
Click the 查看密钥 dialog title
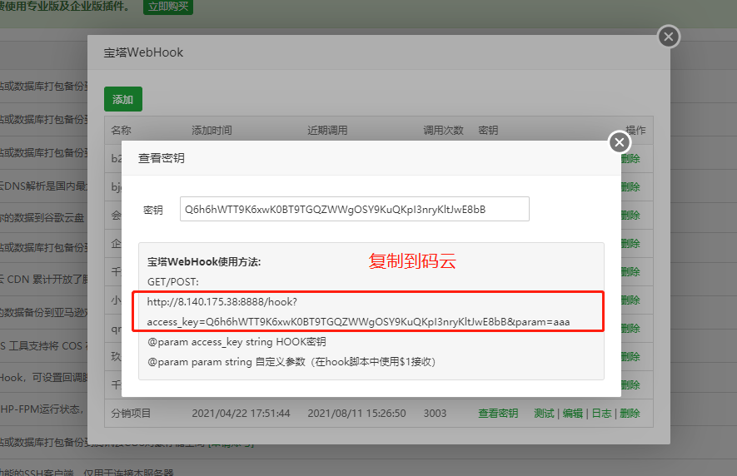click(x=162, y=158)
